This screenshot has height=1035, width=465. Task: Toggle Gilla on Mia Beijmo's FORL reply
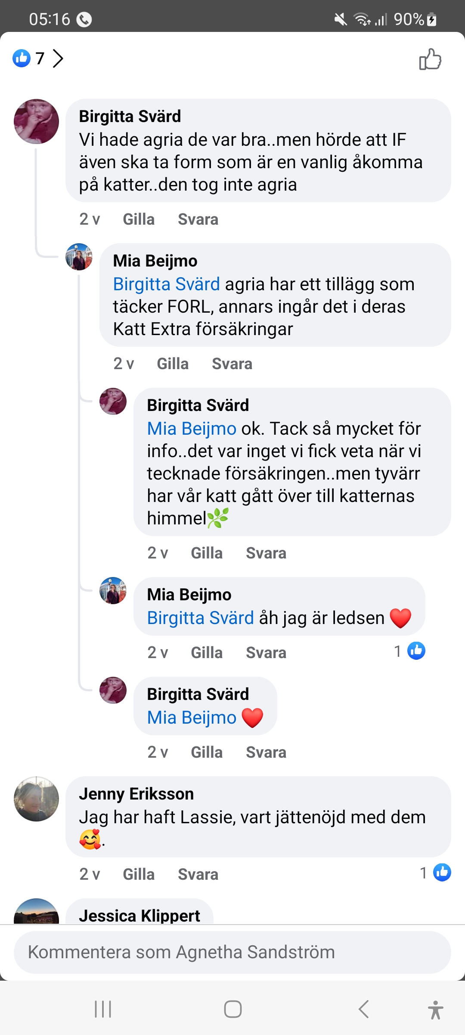pos(173,364)
